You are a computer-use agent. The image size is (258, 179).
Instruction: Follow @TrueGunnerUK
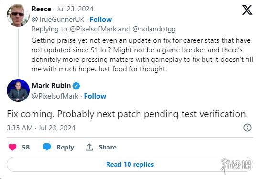point(101,20)
